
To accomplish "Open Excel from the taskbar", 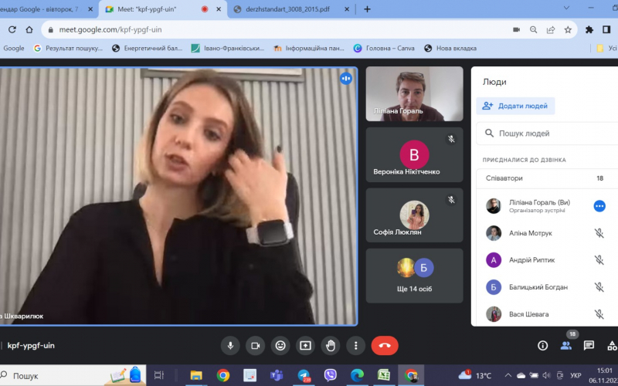I will pos(384,375).
